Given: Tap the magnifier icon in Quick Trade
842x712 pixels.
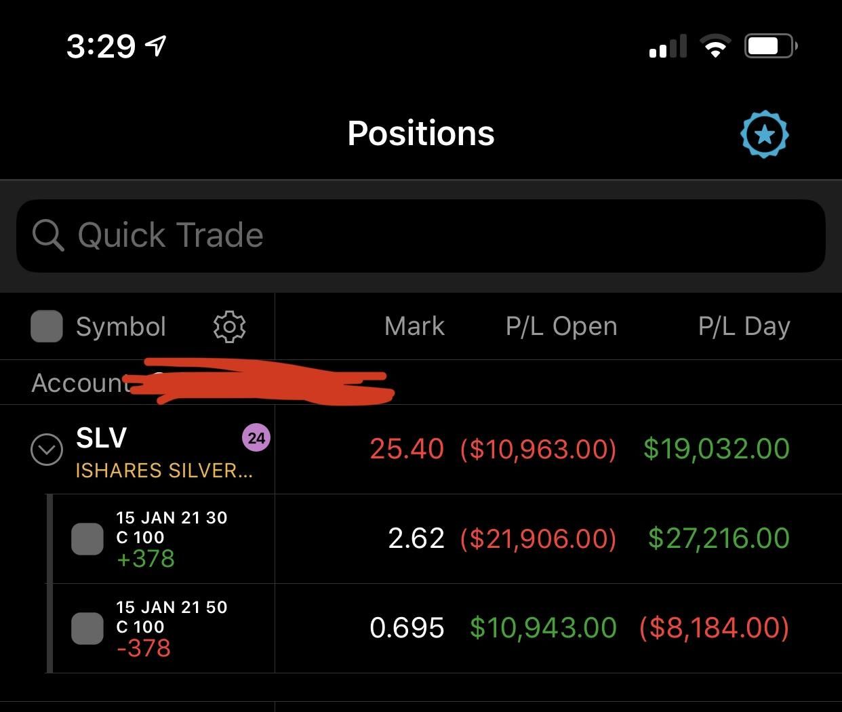Looking at the screenshot, I should point(47,235).
